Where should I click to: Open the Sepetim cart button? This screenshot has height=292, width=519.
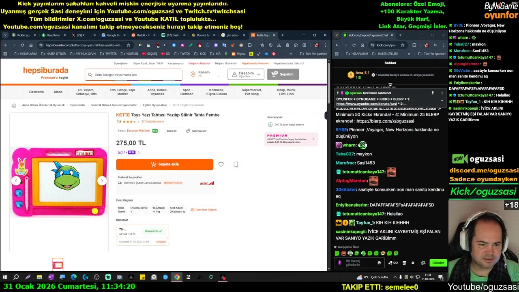pyautogui.click(x=283, y=74)
